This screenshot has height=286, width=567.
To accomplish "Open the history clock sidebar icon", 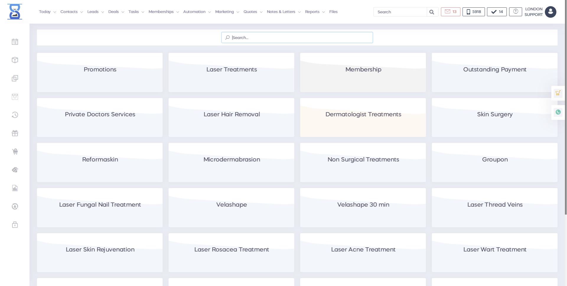I will (x=15, y=115).
